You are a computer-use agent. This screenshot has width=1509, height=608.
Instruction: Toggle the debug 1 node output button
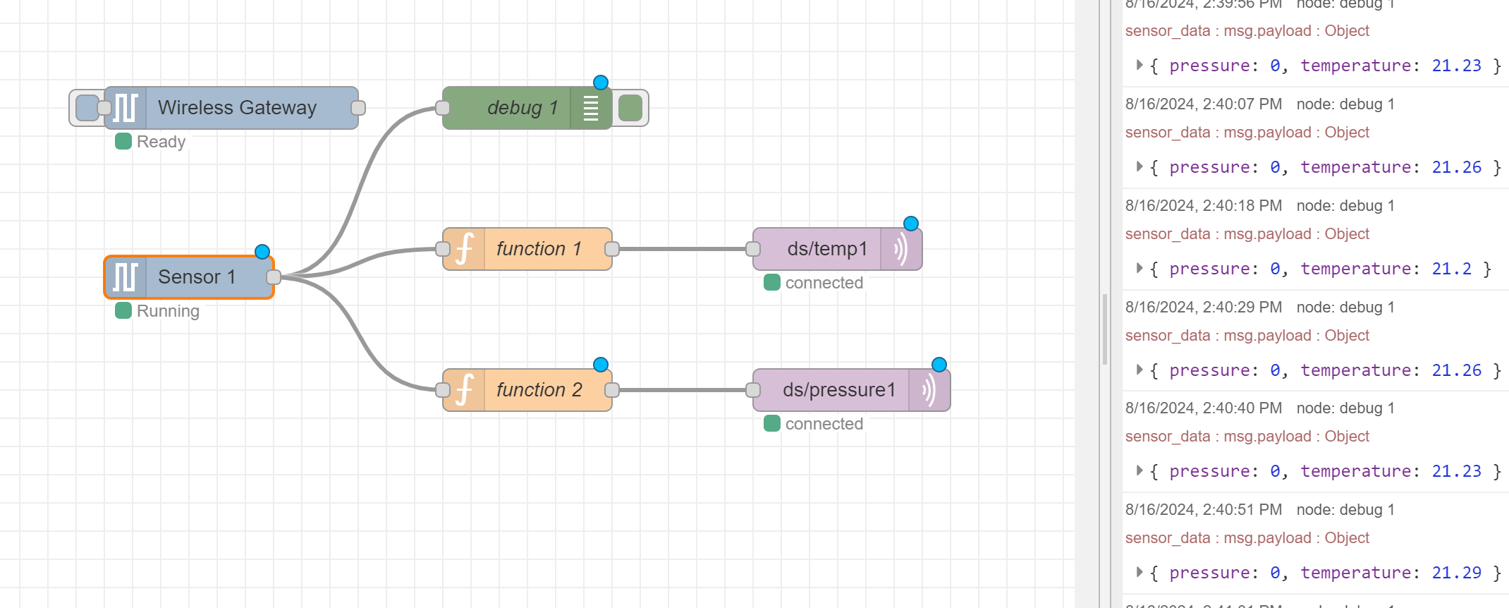[630, 108]
